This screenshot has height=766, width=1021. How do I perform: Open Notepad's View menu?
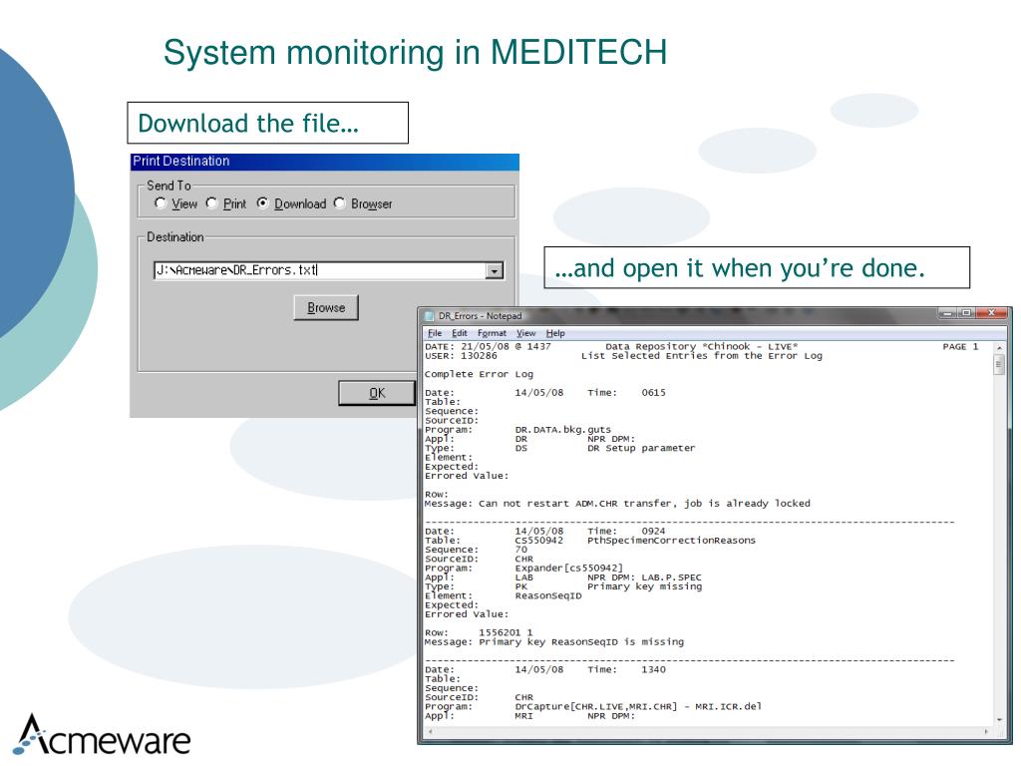526,333
